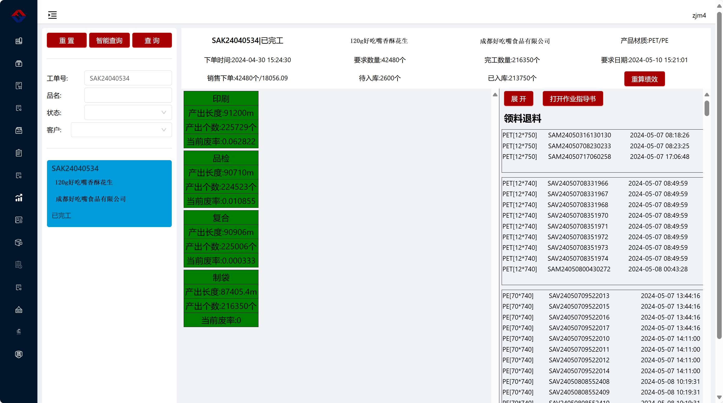
Task: Click the 智能查询 smart query button
Action: point(109,40)
